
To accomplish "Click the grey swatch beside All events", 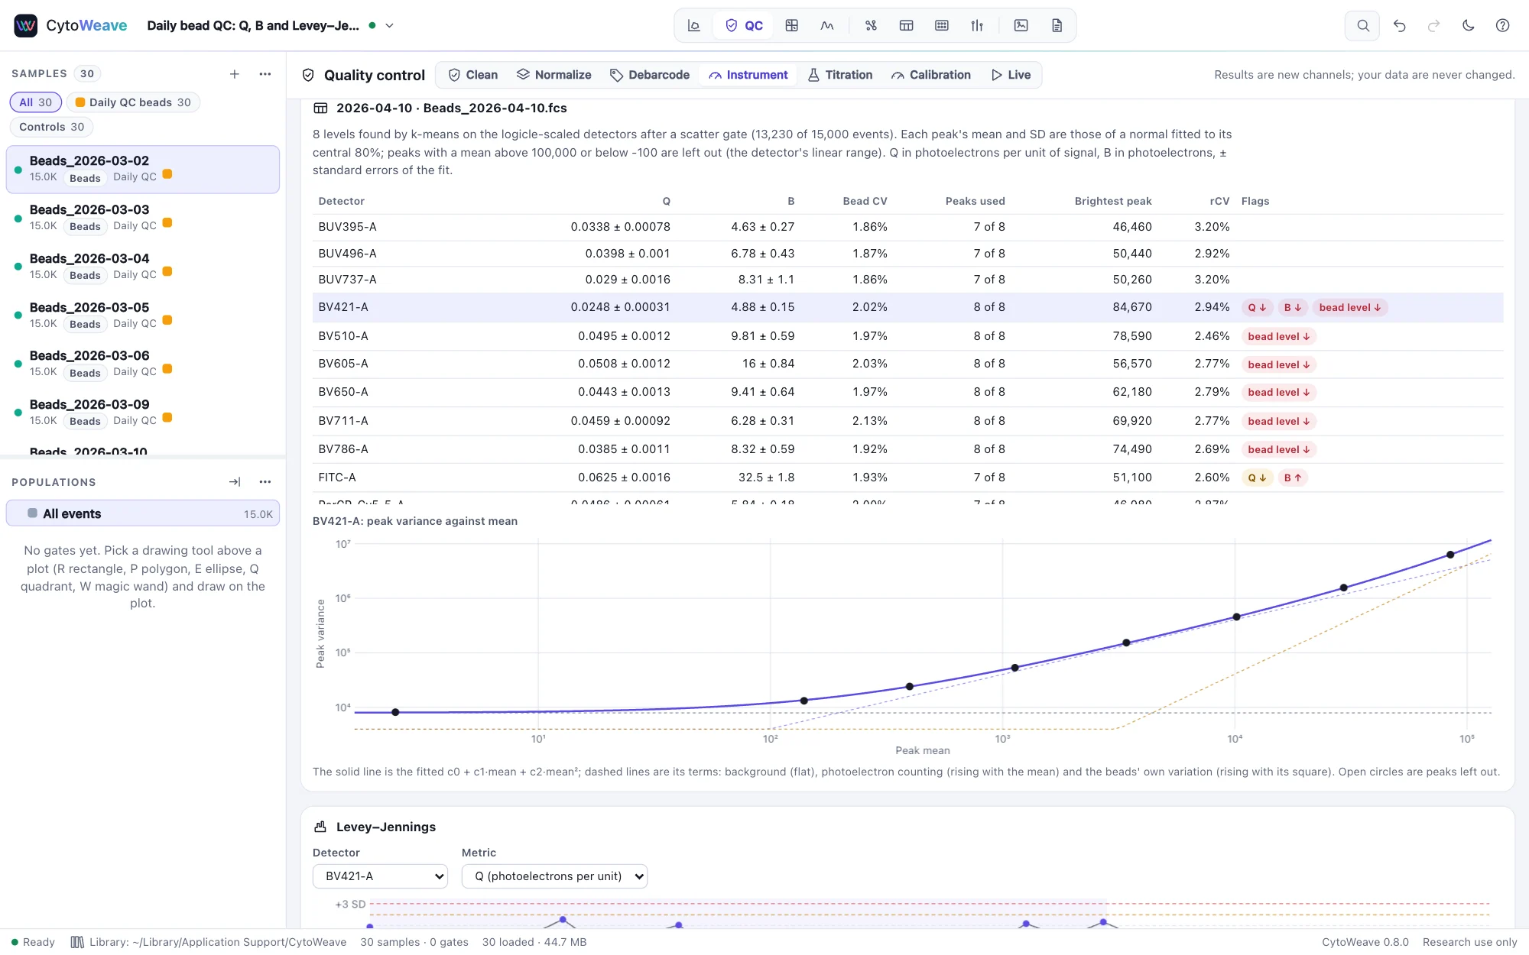I will click(33, 513).
